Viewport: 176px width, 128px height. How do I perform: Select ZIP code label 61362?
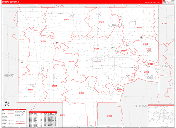click(x=147, y=72)
